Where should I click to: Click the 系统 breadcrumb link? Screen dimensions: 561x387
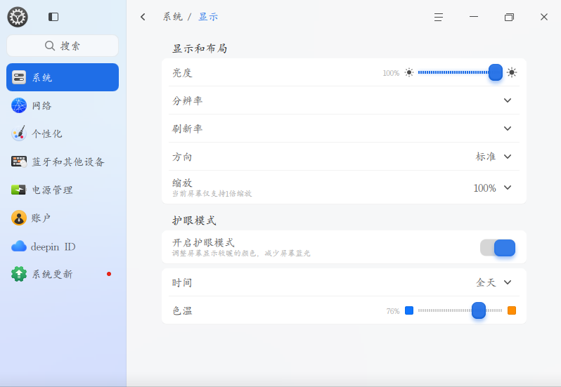(173, 17)
